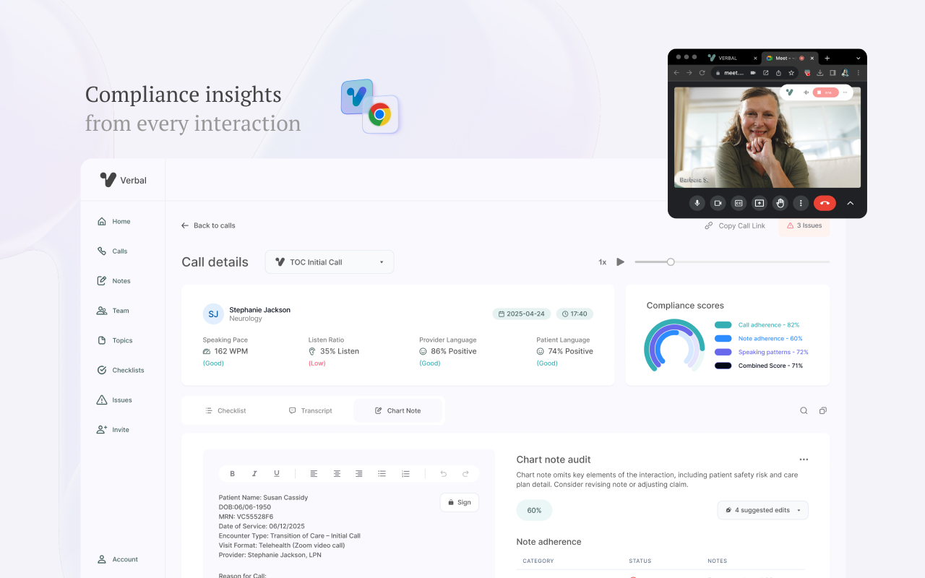Sign the chart note
925x578 pixels.
point(459,502)
